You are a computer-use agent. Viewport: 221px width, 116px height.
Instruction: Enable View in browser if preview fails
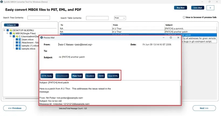click(x=184, y=17)
